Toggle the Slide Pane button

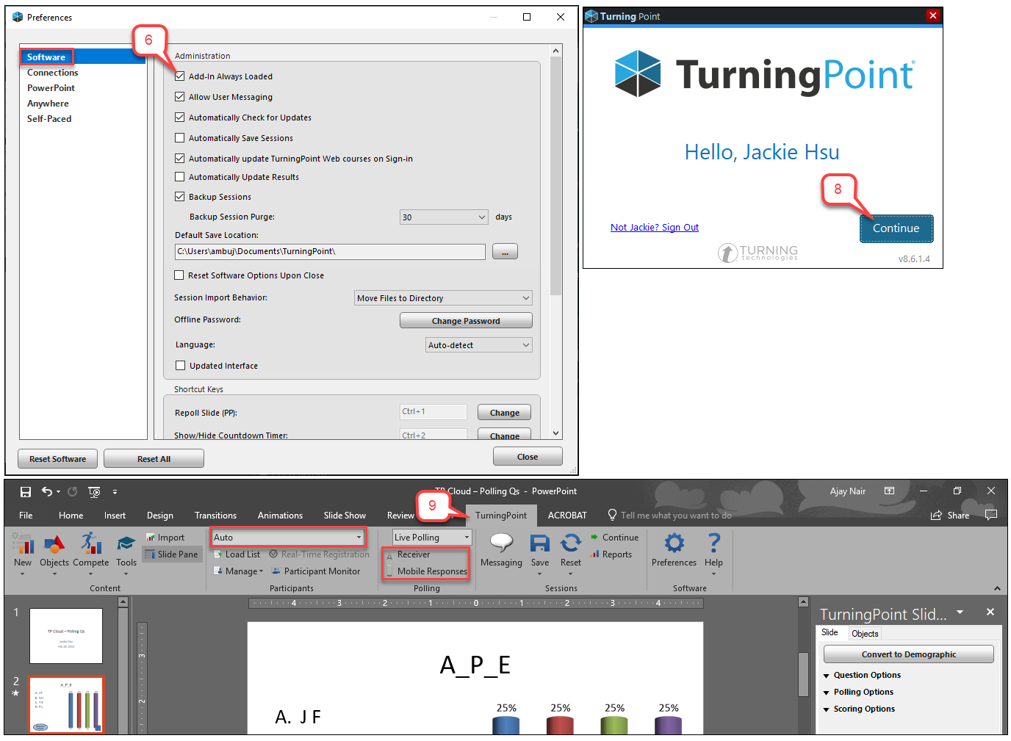171,554
